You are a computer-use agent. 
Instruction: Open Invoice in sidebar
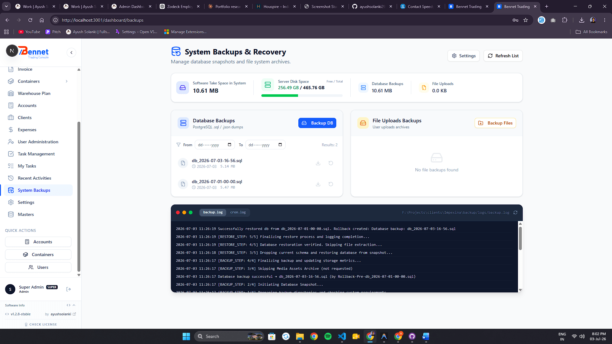38,69
